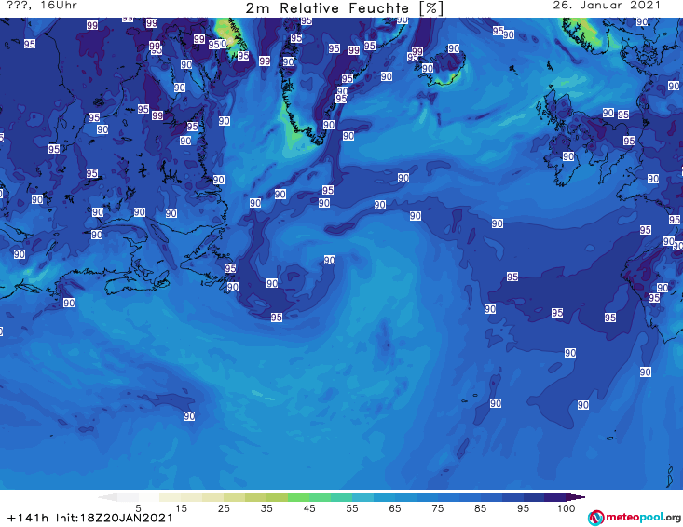Open the meteopool.org text link
This screenshot has width=683, height=527.
click(x=643, y=518)
